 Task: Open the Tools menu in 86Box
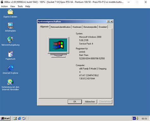(x=20, y=6)
